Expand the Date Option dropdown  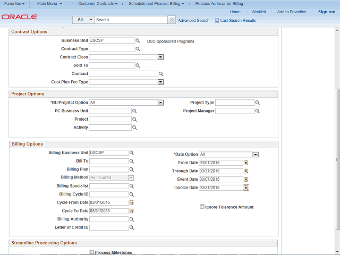pyautogui.click(x=256, y=155)
